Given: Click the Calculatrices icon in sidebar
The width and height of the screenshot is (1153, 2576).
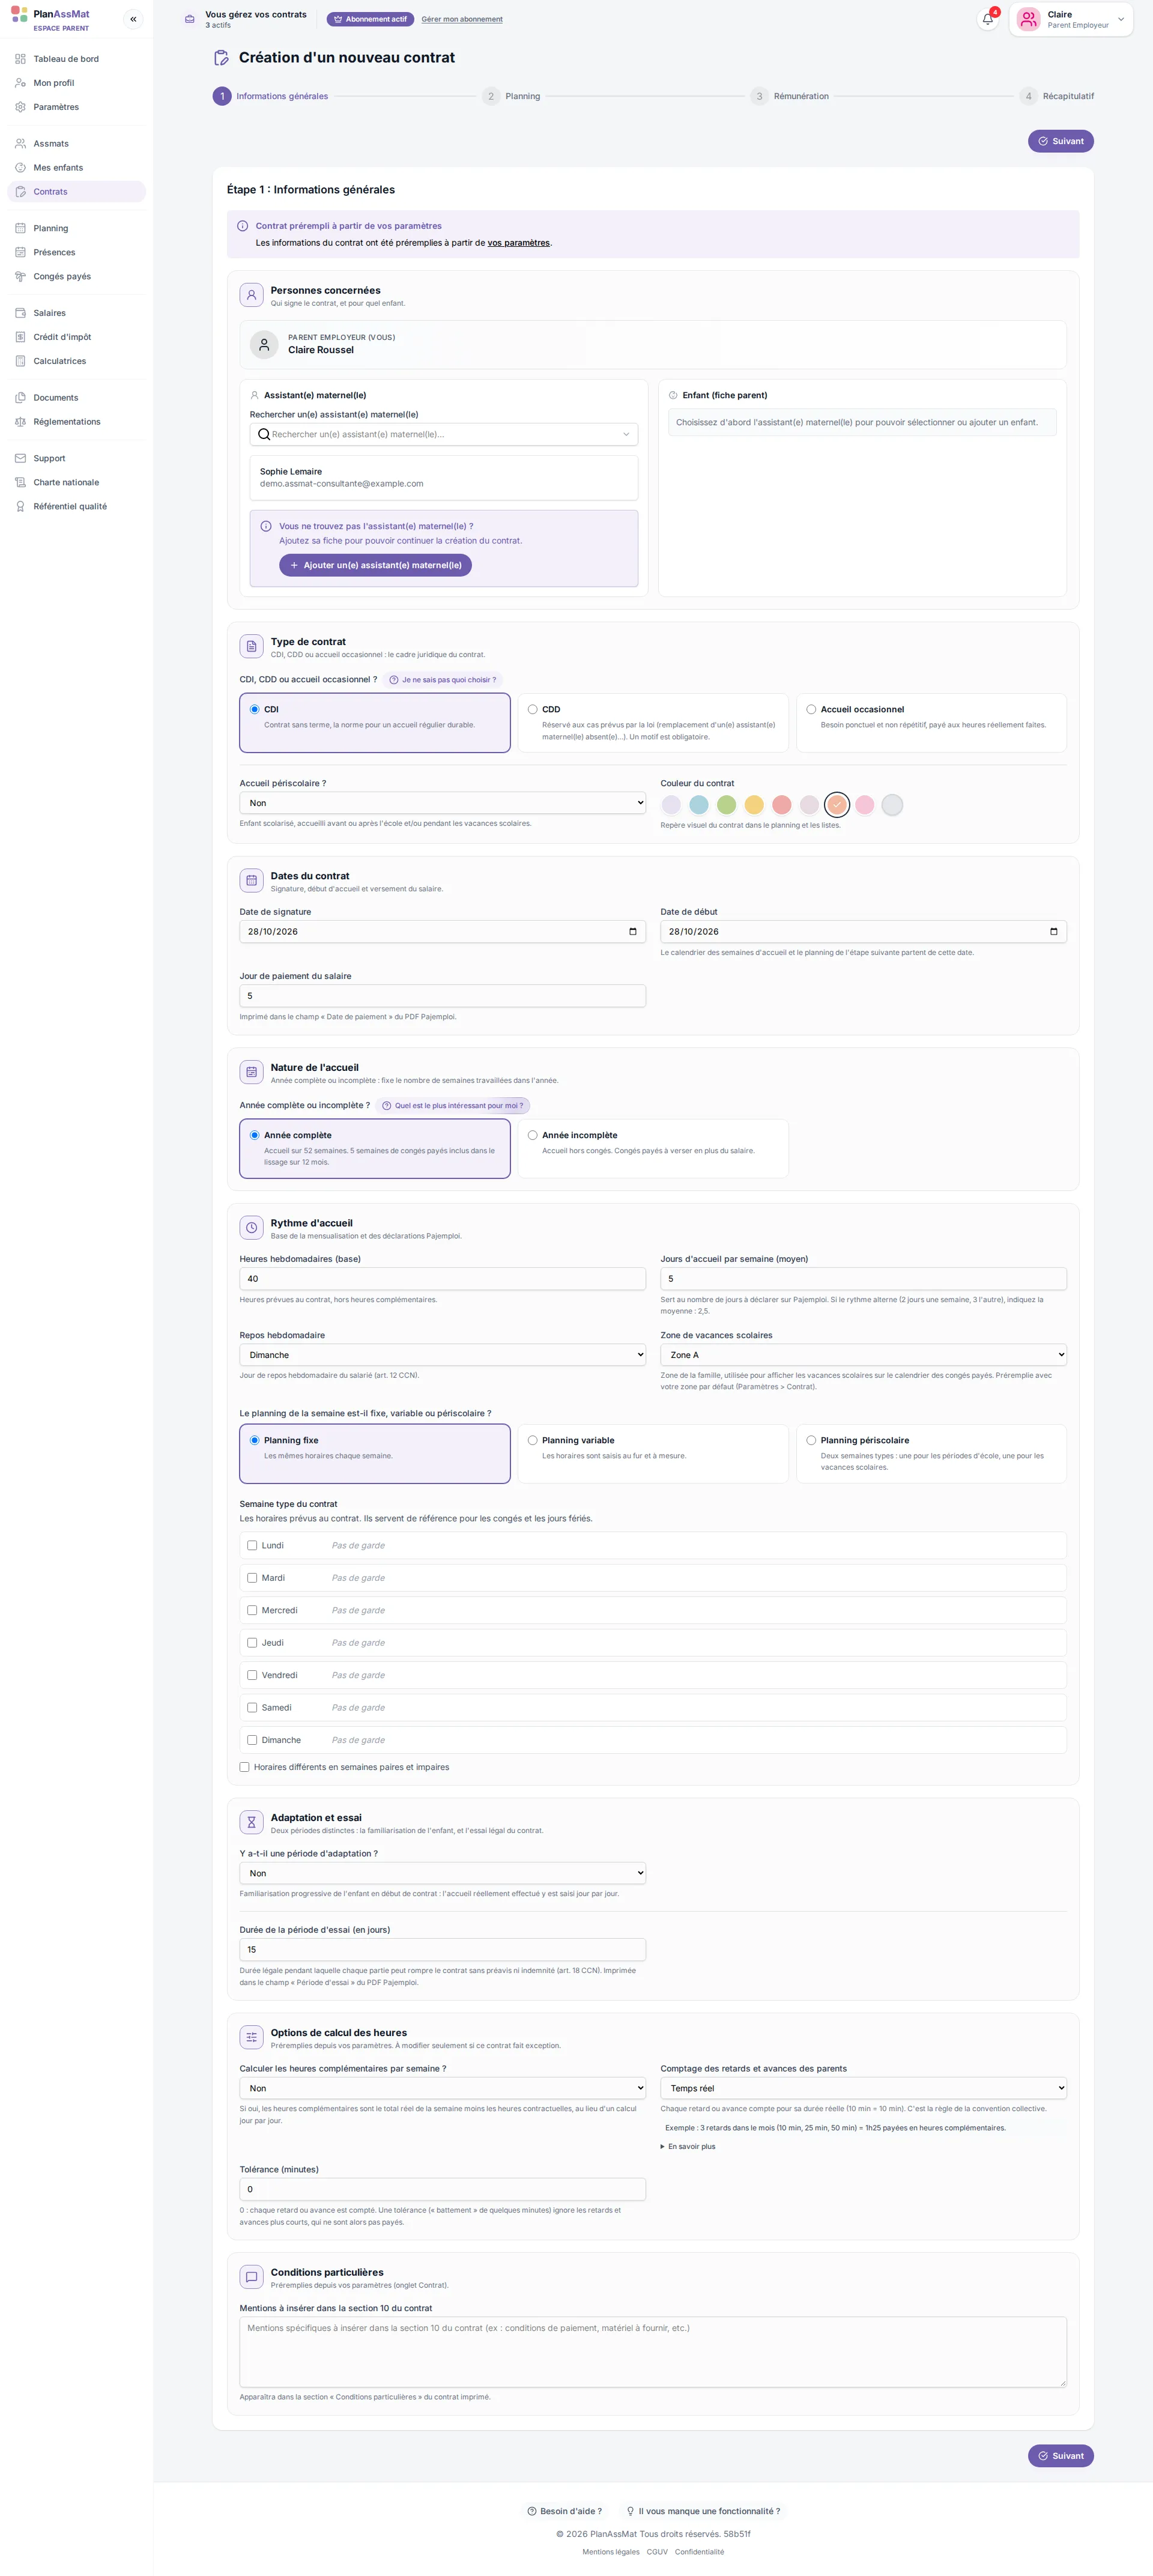Looking at the screenshot, I should click(x=20, y=361).
